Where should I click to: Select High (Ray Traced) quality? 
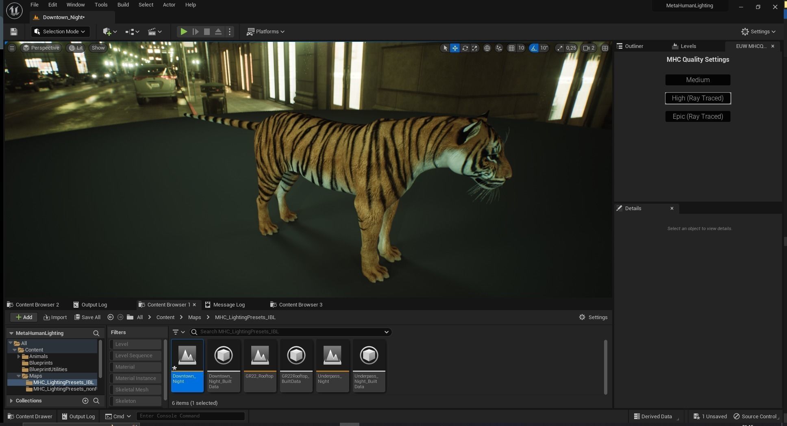[698, 98]
